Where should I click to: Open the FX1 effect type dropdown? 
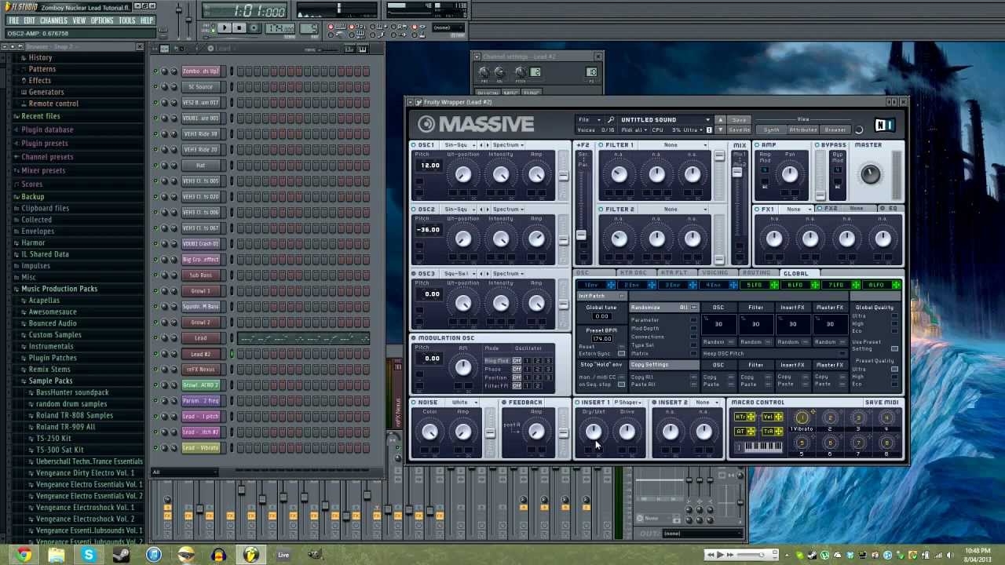click(797, 210)
